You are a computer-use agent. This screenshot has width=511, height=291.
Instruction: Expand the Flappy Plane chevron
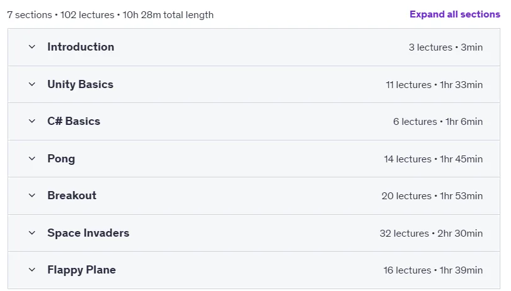point(32,270)
